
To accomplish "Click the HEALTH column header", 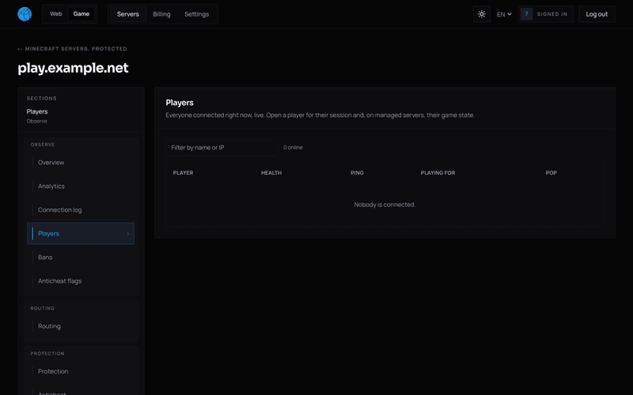I will 271,173.
